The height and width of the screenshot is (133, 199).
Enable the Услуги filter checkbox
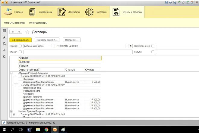click(x=153, y=52)
